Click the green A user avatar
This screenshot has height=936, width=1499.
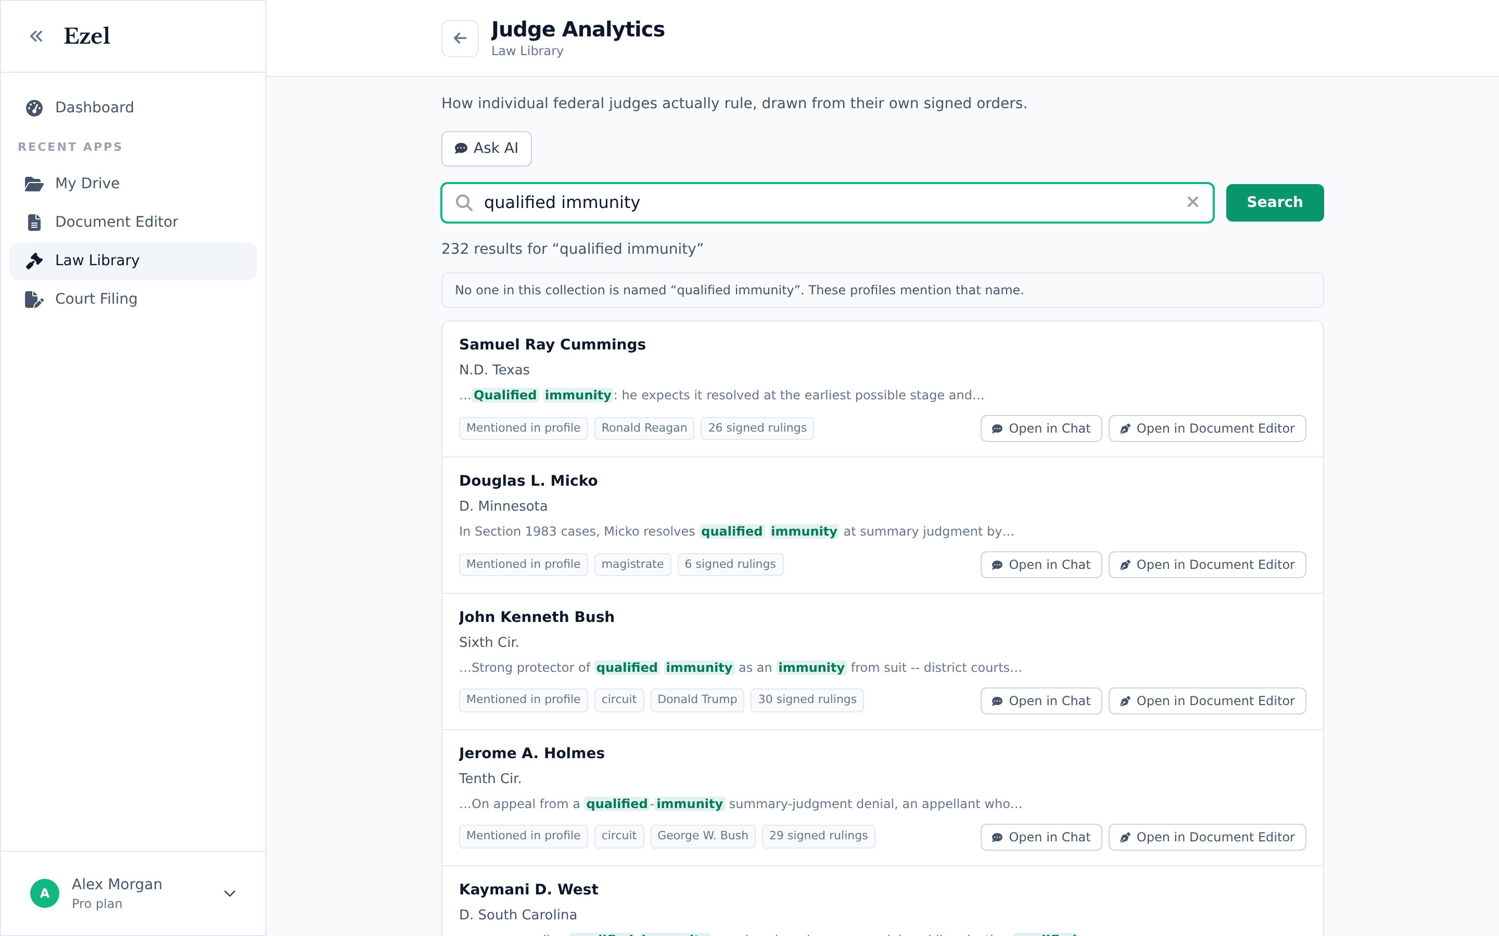pos(45,893)
